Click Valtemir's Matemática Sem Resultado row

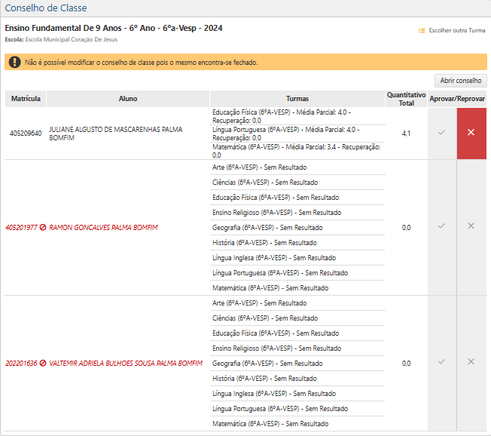pyautogui.click(x=297, y=423)
